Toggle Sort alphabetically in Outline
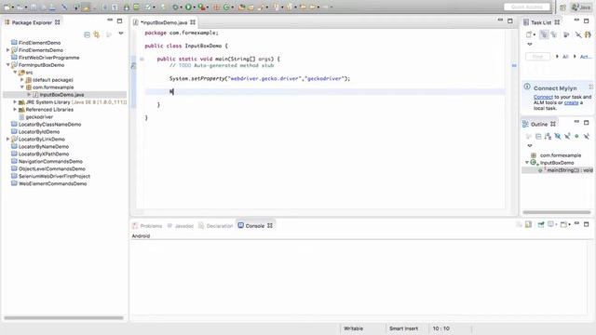This screenshot has height=335, width=596. coord(548,136)
